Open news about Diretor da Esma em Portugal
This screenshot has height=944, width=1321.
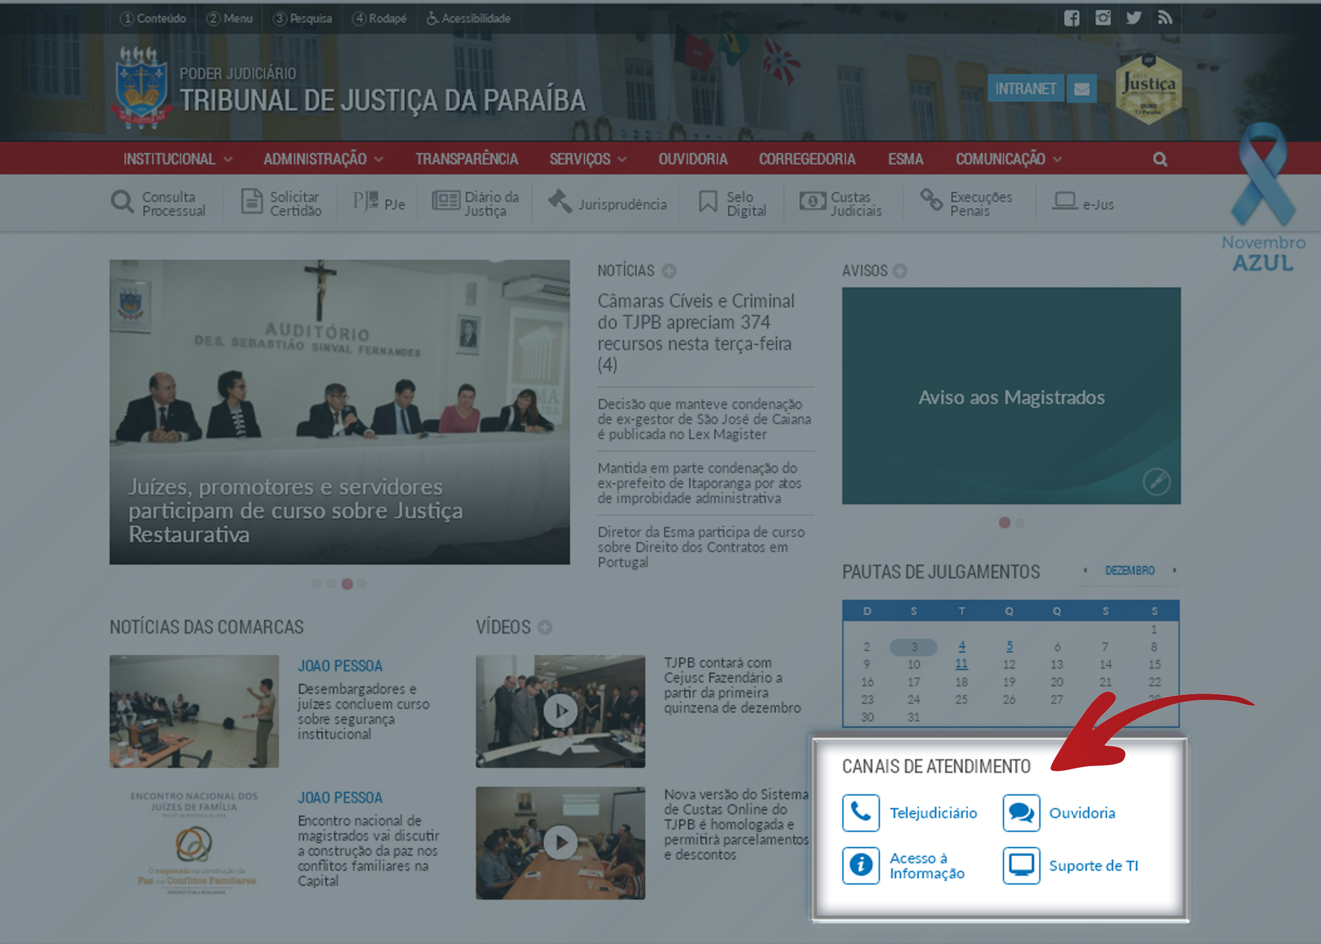point(701,547)
